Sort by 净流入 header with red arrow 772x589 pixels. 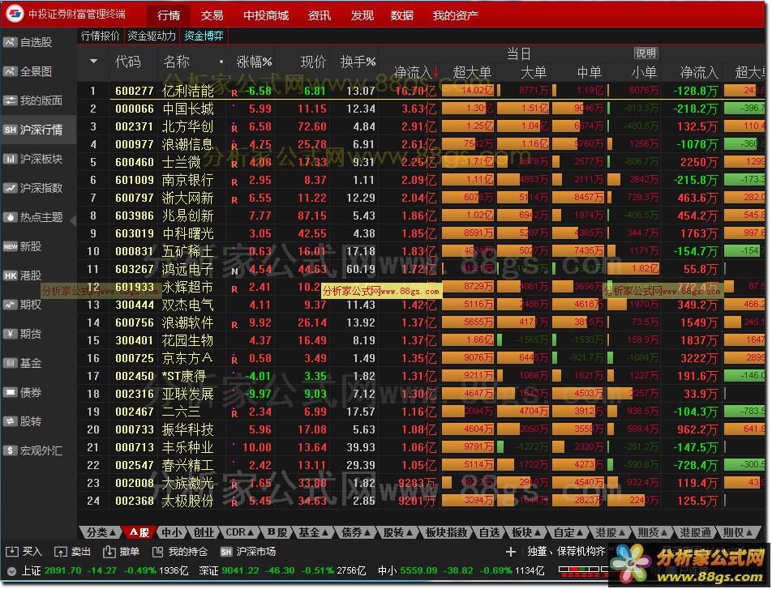[x=416, y=73]
